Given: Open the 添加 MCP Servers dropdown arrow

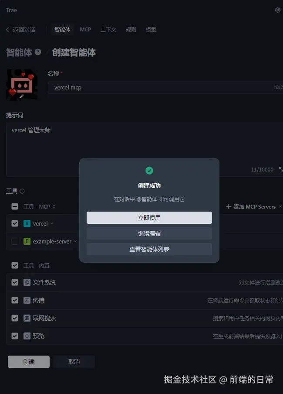Looking at the screenshot, I should tap(280, 206).
